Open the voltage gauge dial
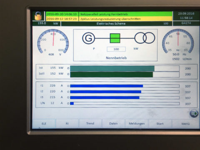 (53, 41)
